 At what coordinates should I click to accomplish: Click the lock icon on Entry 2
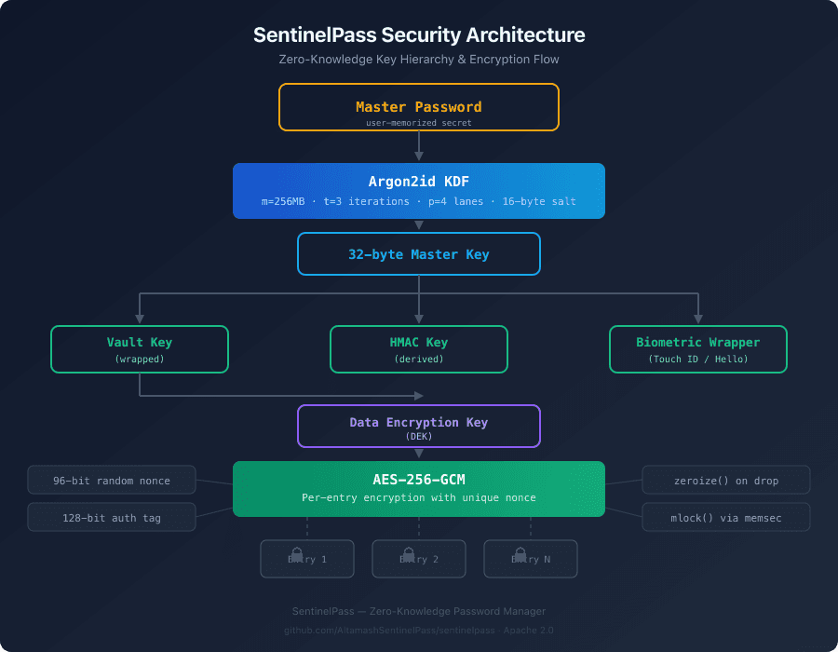(x=409, y=553)
